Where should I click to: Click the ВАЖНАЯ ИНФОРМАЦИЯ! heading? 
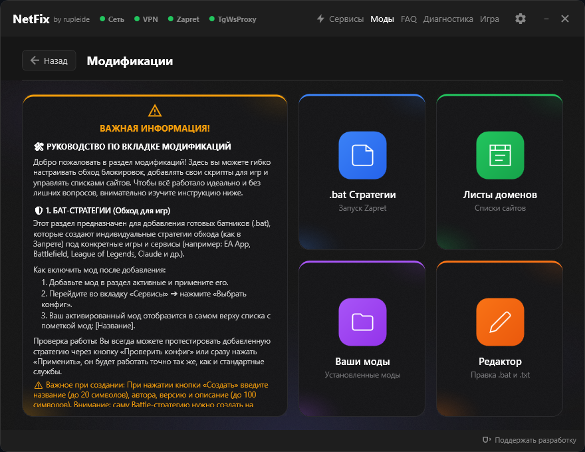tap(155, 128)
